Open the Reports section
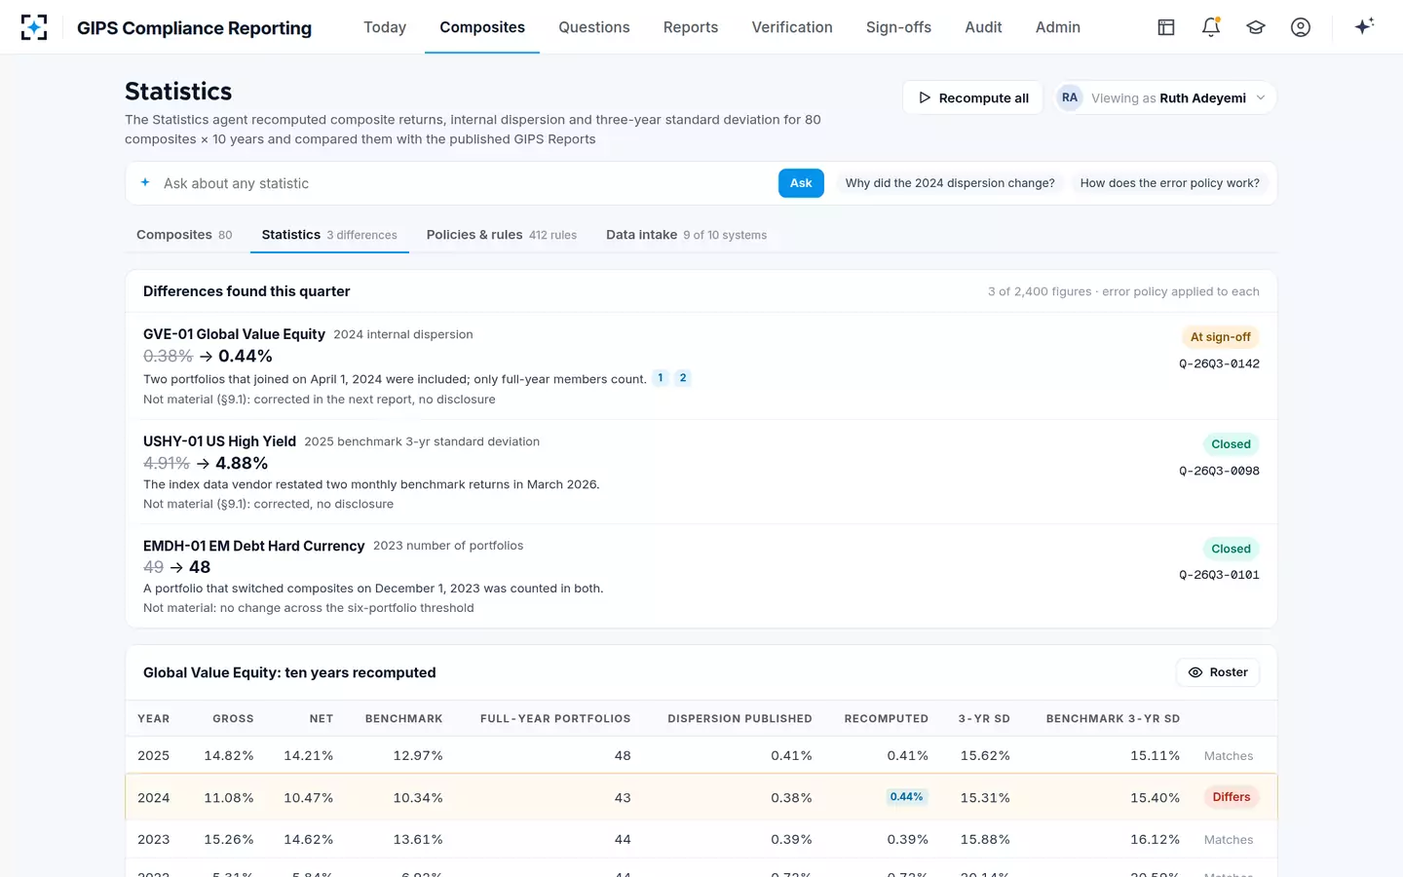This screenshot has height=877, width=1403. click(691, 27)
